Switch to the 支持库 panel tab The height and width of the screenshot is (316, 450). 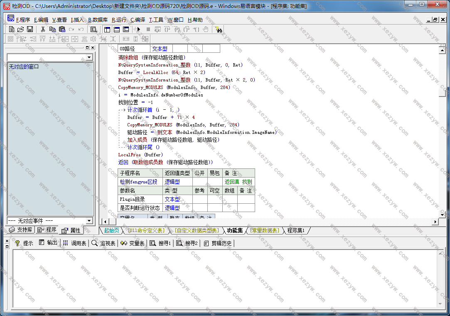tap(21, 230)
